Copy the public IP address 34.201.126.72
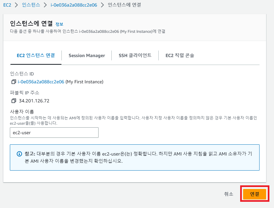The image size is (274, 208). tap(13, 101)
